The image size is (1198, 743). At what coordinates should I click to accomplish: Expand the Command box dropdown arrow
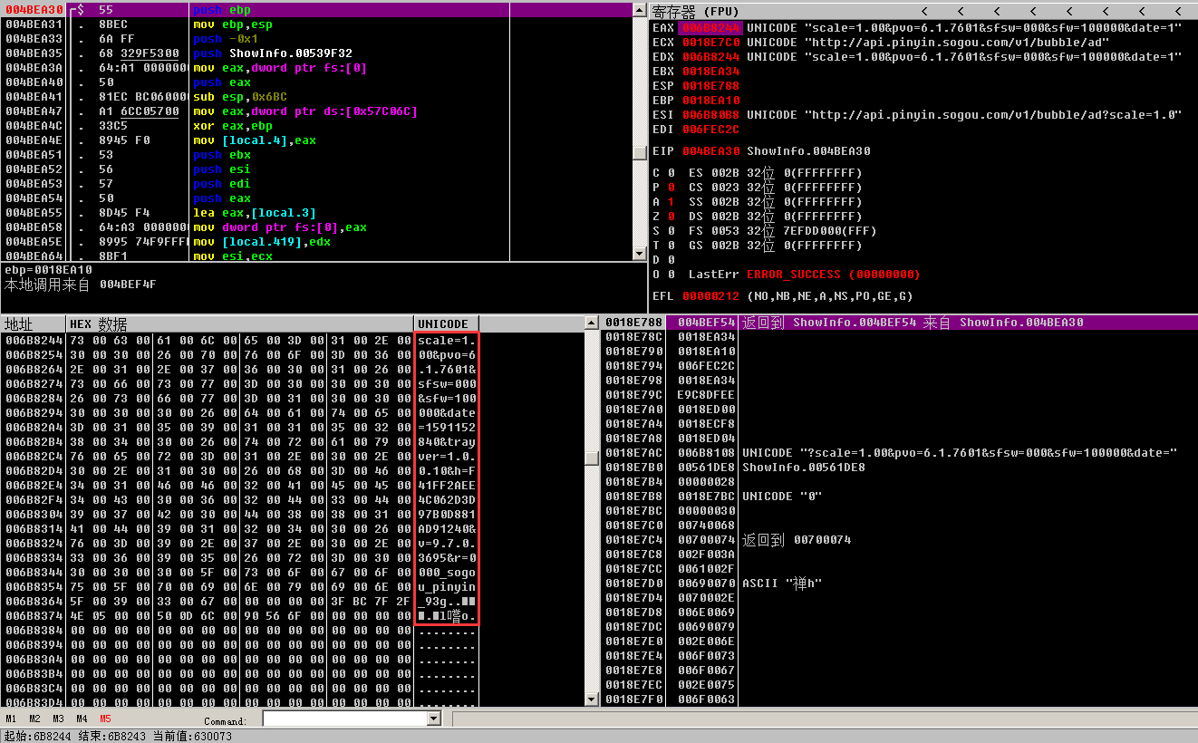coord(433,719)
